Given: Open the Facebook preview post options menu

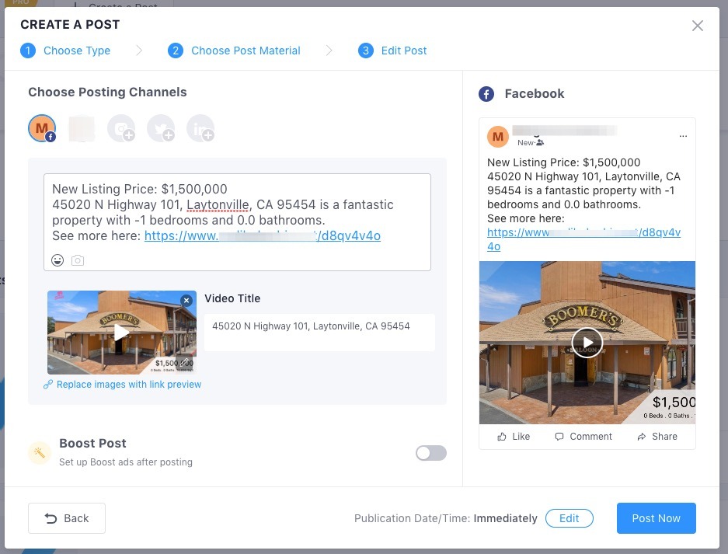Looking at the screenshot, I should [683, 136].
